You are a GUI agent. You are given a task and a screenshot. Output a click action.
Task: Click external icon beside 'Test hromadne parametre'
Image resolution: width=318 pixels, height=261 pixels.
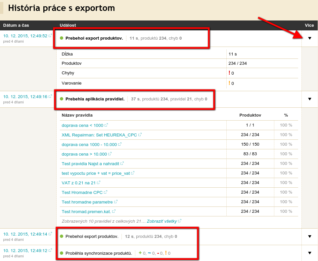click(116, 202)
